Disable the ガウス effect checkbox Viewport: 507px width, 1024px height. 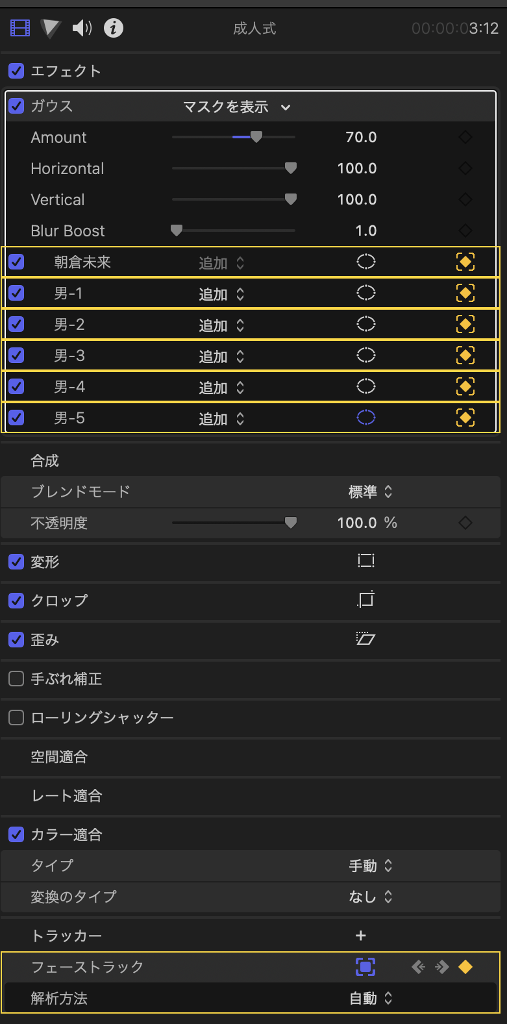click(16, 106)
